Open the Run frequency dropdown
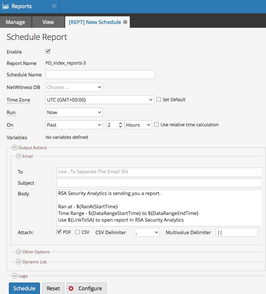This screenshot has height=294, width=266. click(x=74, y=112)
